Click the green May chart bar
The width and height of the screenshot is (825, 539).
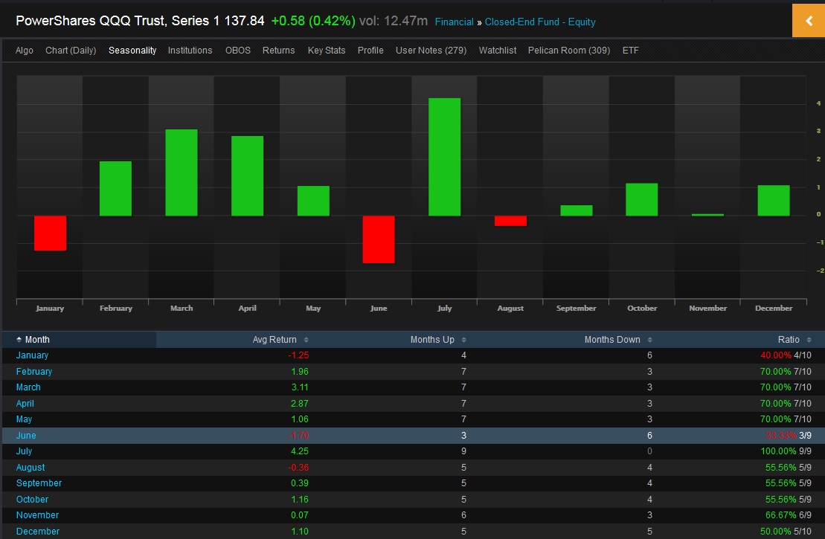tap(314, 201)
